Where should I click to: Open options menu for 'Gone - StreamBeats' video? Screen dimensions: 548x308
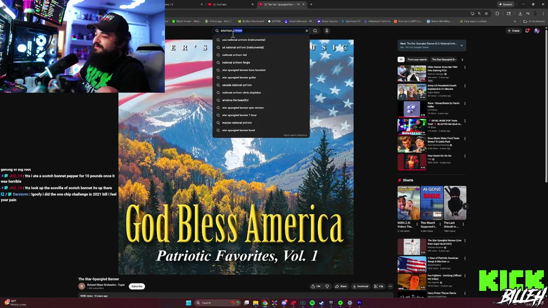pos(465,104)
